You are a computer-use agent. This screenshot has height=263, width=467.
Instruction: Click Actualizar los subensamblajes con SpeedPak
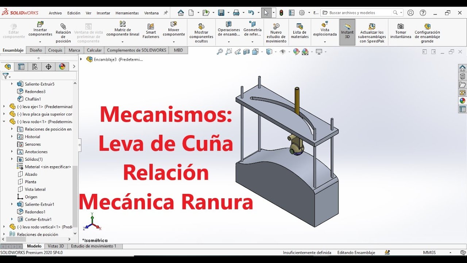click(372, 33)
